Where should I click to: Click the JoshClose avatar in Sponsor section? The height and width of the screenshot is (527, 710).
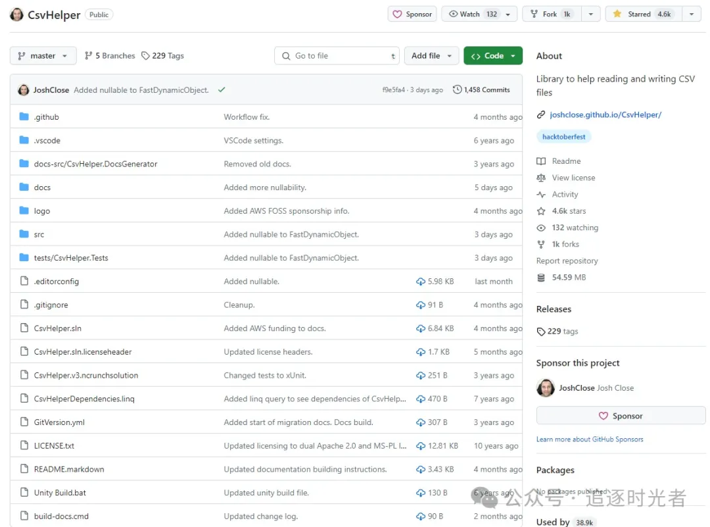point(546,388)
